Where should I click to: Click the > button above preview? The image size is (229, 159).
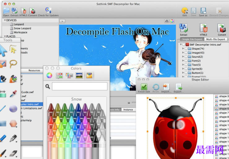(x=62, y=21)
